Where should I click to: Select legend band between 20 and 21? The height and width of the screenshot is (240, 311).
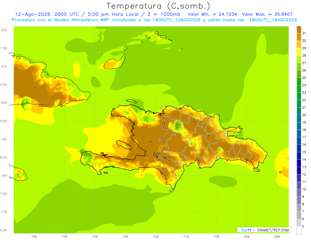coord(299,111)
